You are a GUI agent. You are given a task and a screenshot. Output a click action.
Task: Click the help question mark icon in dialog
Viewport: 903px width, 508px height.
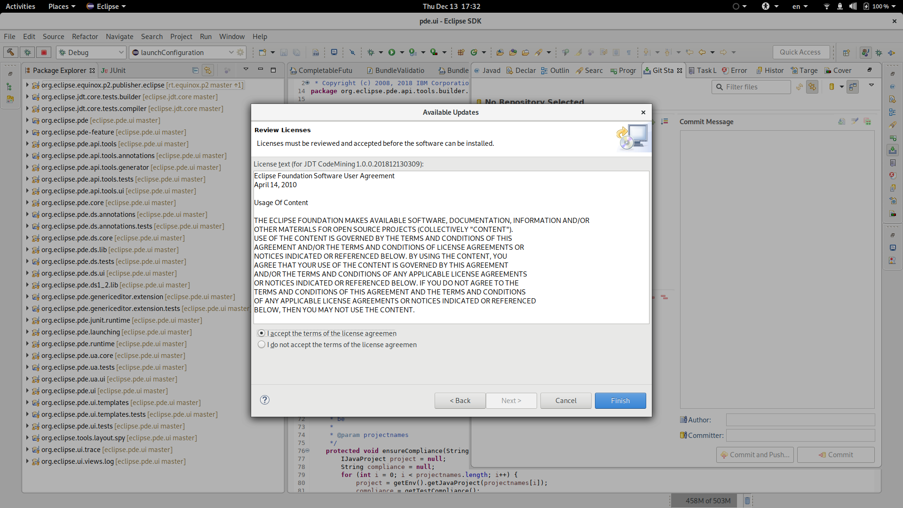click(265, 400)
